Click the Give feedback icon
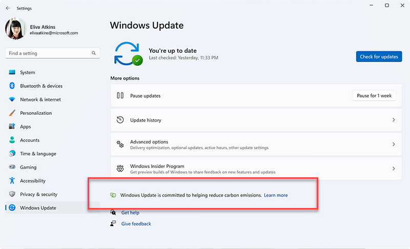 113,223
